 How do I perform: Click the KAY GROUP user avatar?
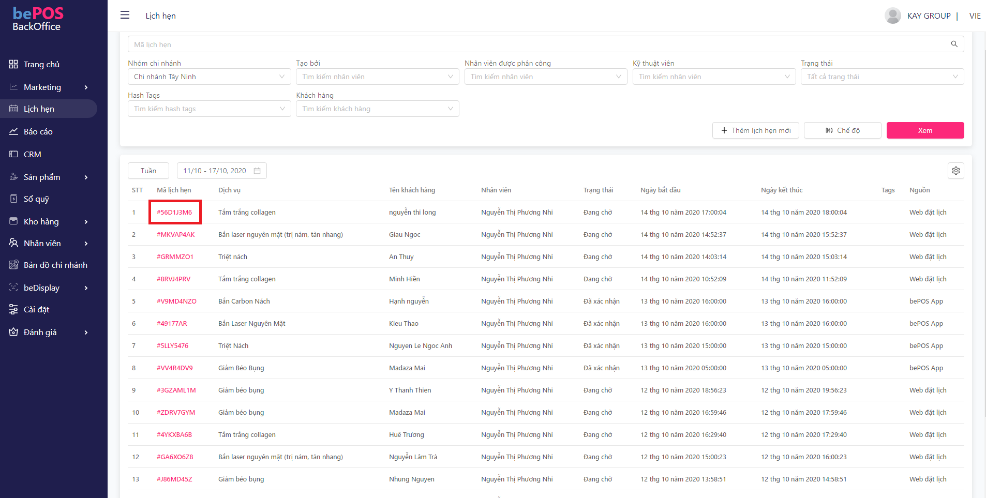pos(892,16)
